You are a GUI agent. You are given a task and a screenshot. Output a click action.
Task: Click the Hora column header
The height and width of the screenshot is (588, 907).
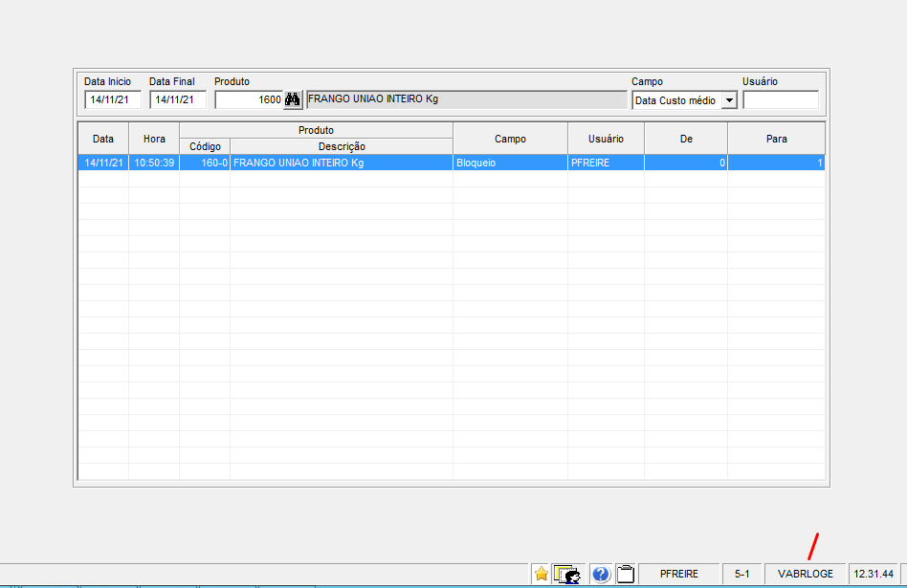coord(154,139)
